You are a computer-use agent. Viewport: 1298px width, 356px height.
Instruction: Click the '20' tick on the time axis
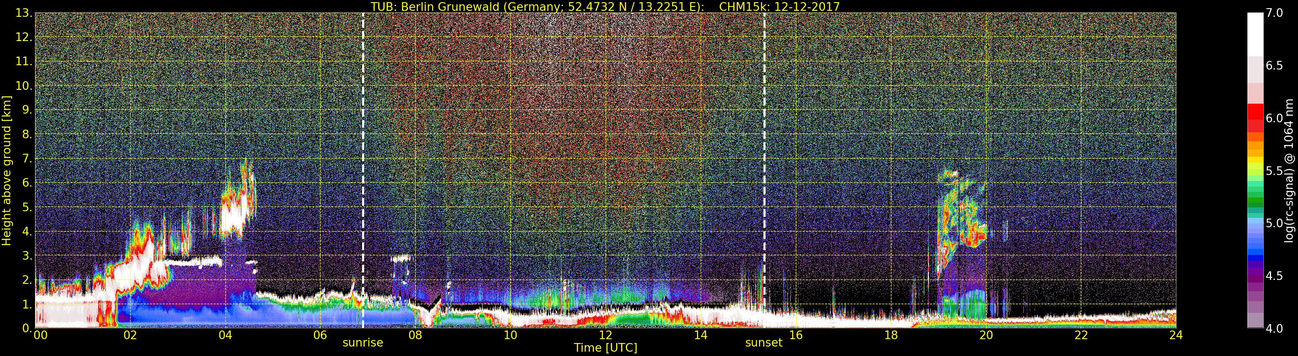pos(986,335)
